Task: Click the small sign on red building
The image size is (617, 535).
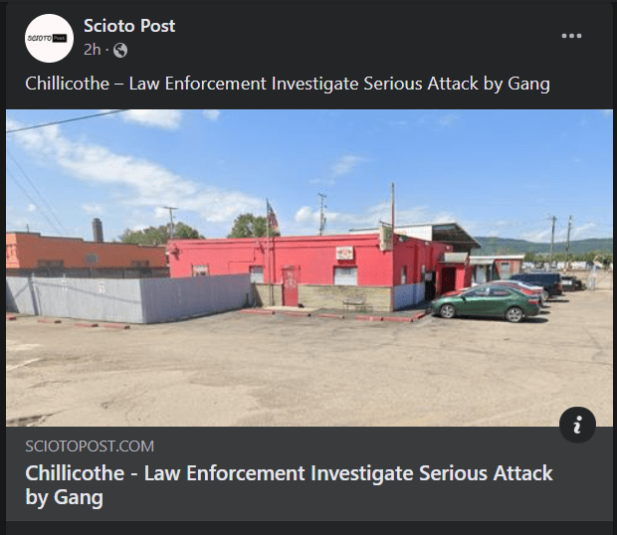Action: point(344,254)
